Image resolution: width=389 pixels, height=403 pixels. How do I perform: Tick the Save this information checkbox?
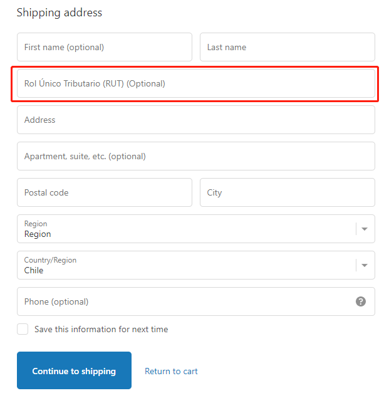(x=23, y=329)
